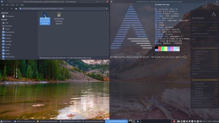This screenshot has width=219, height=123.
Task: Go back with the back arrow
Action: (x=3, y=9)
